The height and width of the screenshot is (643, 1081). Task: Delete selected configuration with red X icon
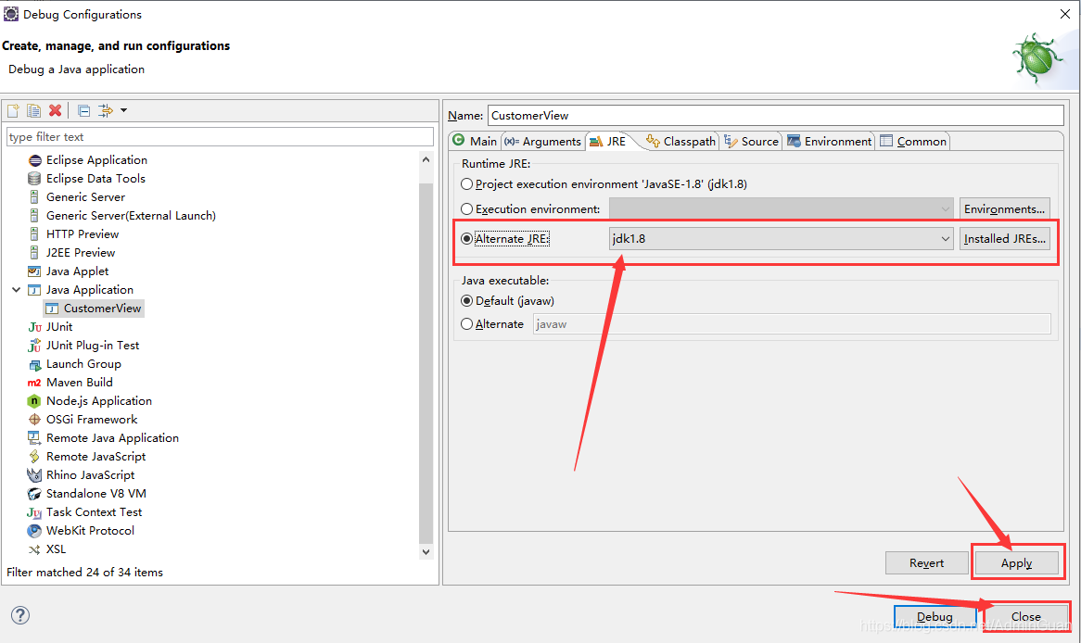point(55,110)
